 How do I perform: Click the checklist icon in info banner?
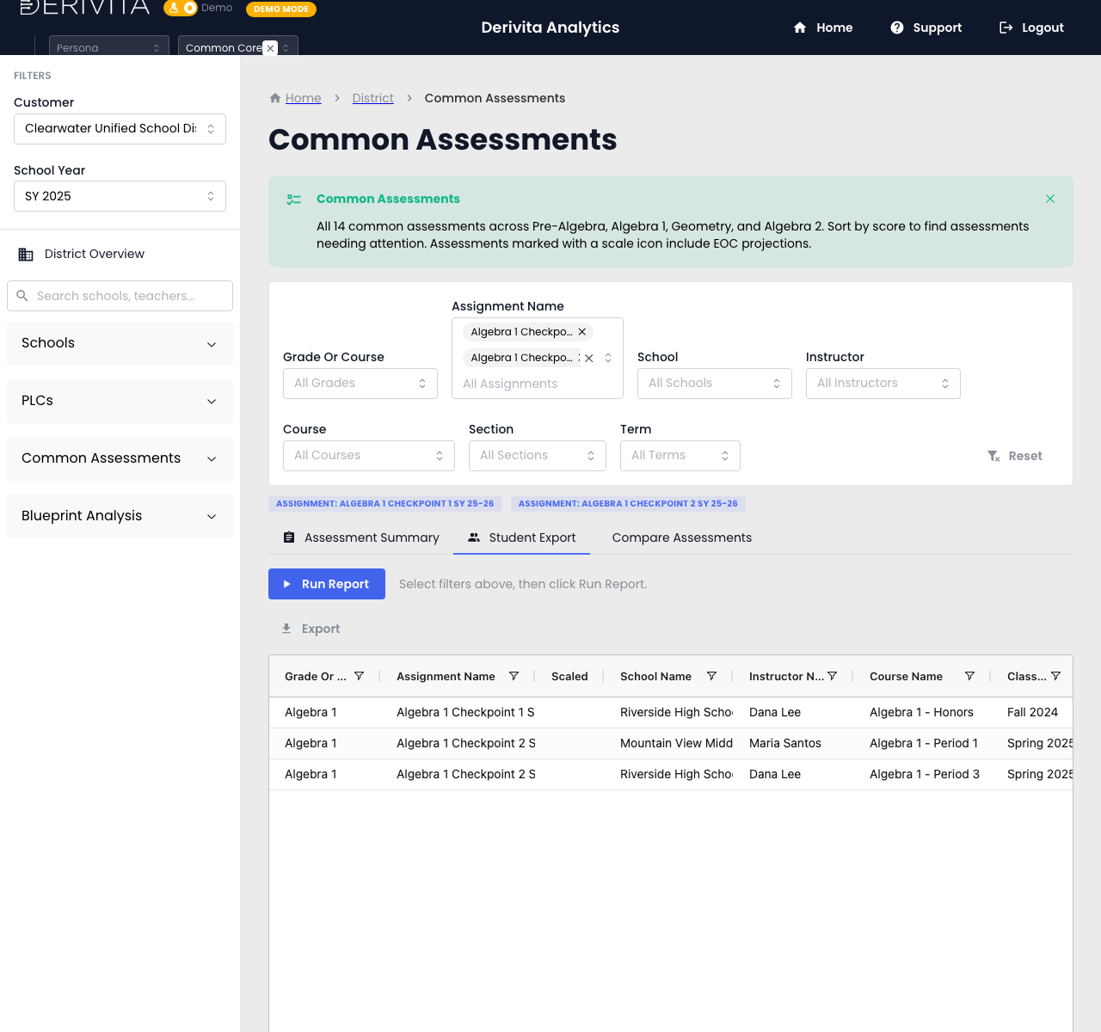click(x=294, y=200)
